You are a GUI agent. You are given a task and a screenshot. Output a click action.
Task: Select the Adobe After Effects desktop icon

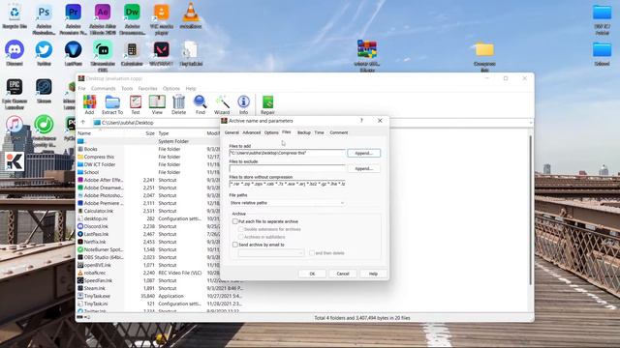103,19
